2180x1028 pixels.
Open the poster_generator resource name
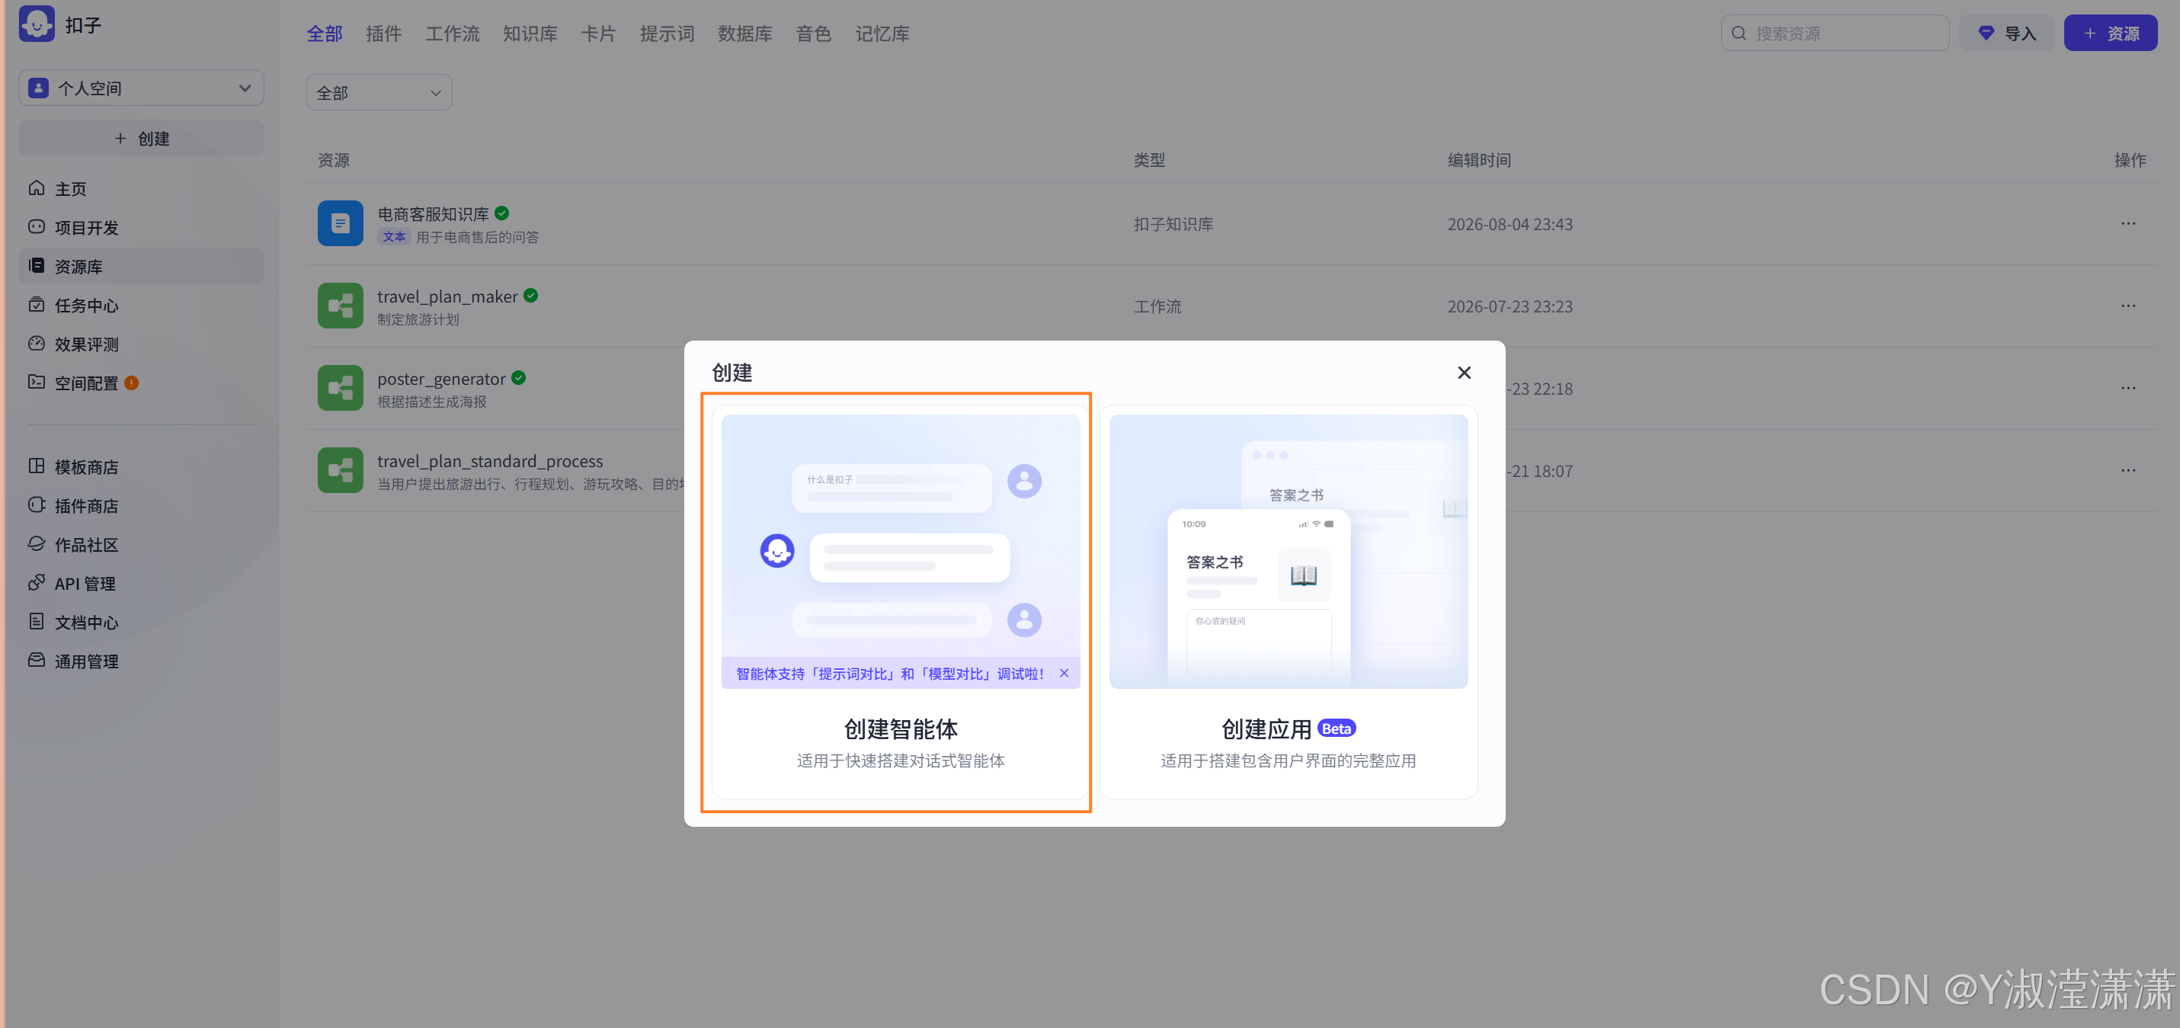442,379
